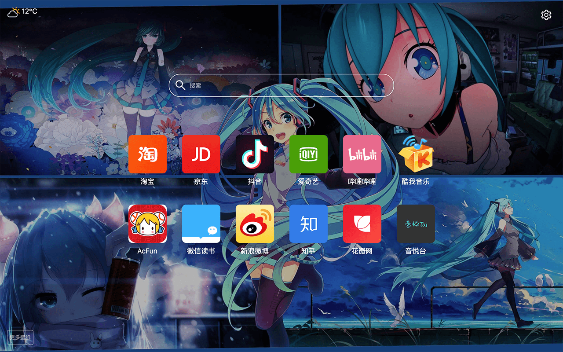563x352 pixels.
Task: Click the 京东 text label
Action: click(x=201, y=181)
